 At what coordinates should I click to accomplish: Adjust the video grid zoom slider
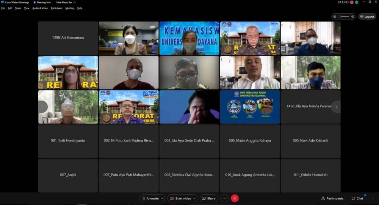pos(343,17)
